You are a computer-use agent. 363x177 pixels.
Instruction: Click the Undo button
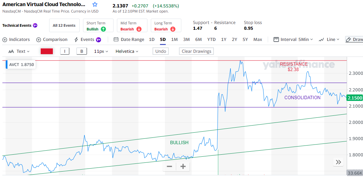click(x=161, y=51)
